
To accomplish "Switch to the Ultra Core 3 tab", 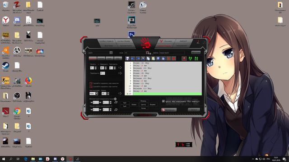I will click(x=107, y=41).
